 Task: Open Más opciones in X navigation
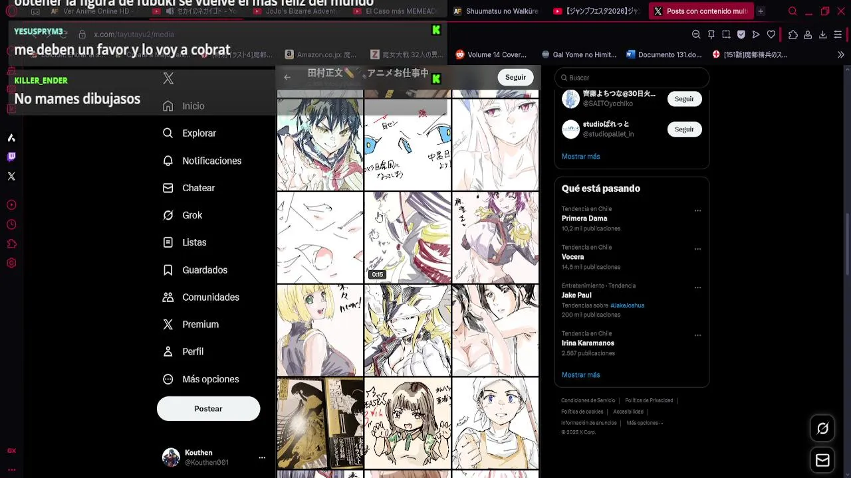201,379
